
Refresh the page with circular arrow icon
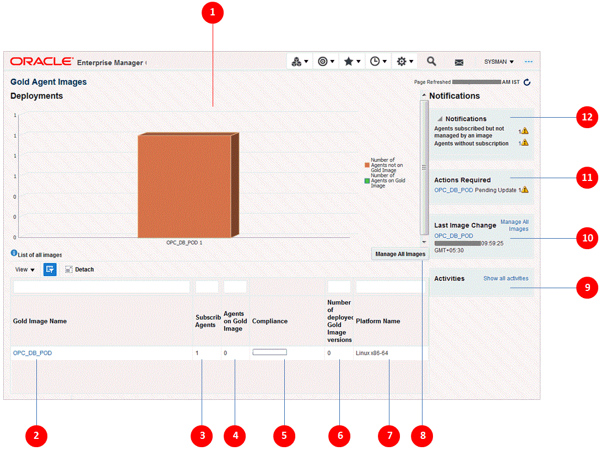527,82
